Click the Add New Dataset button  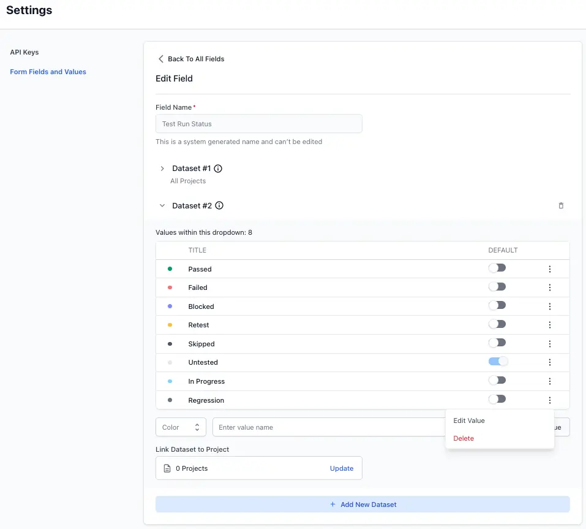(362, 504)
